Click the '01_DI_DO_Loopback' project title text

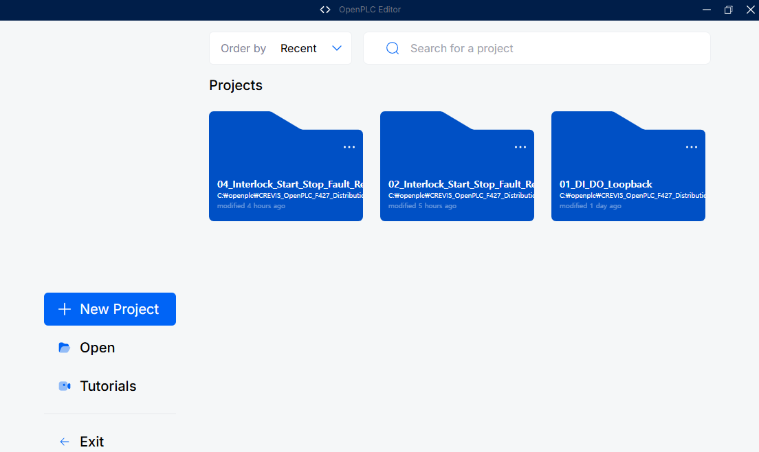click(606, 184)
